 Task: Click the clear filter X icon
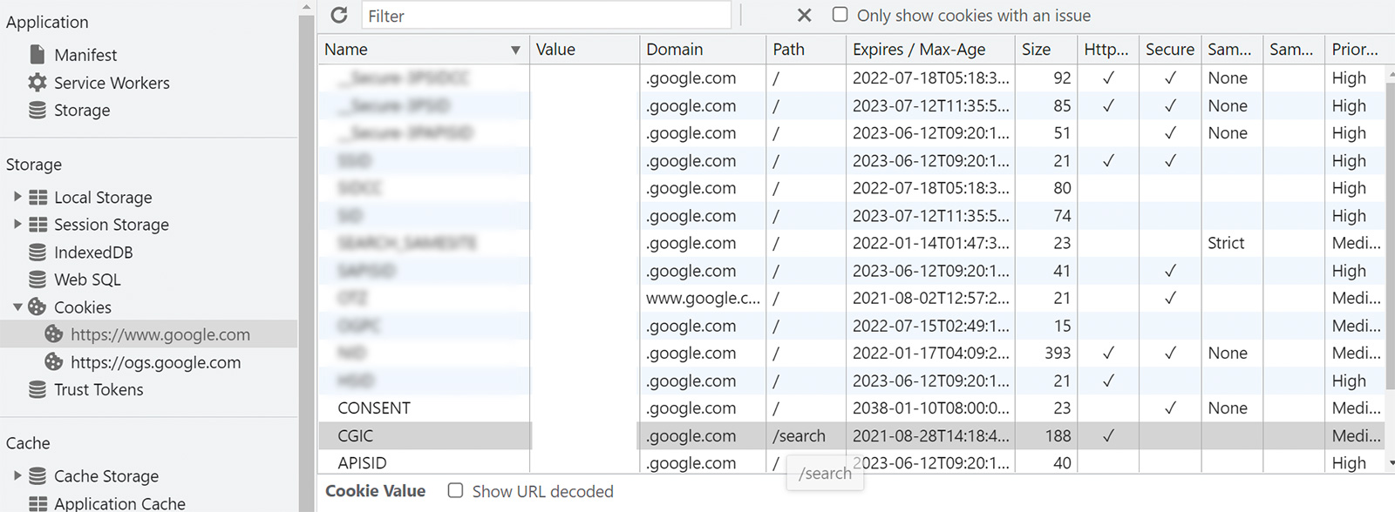[x=804, y=16]
